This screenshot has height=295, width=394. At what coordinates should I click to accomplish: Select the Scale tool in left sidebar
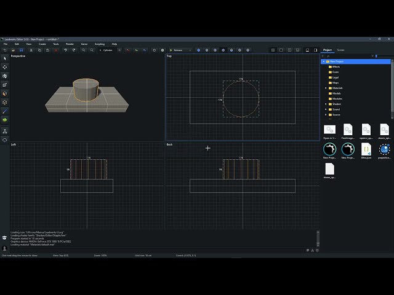[x=5, y=85]
